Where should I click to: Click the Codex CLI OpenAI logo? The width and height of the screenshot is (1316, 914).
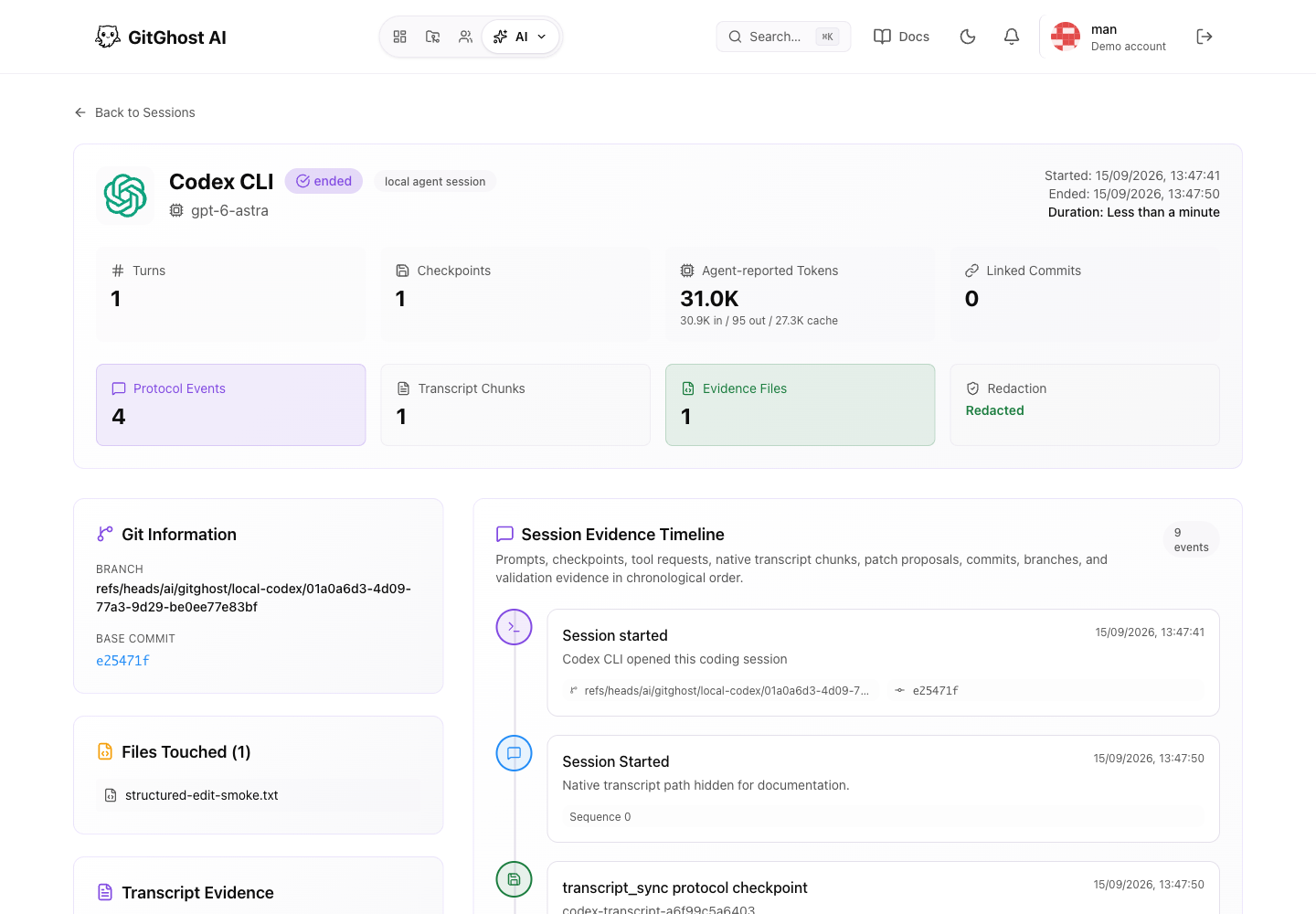tap(125, 196)
